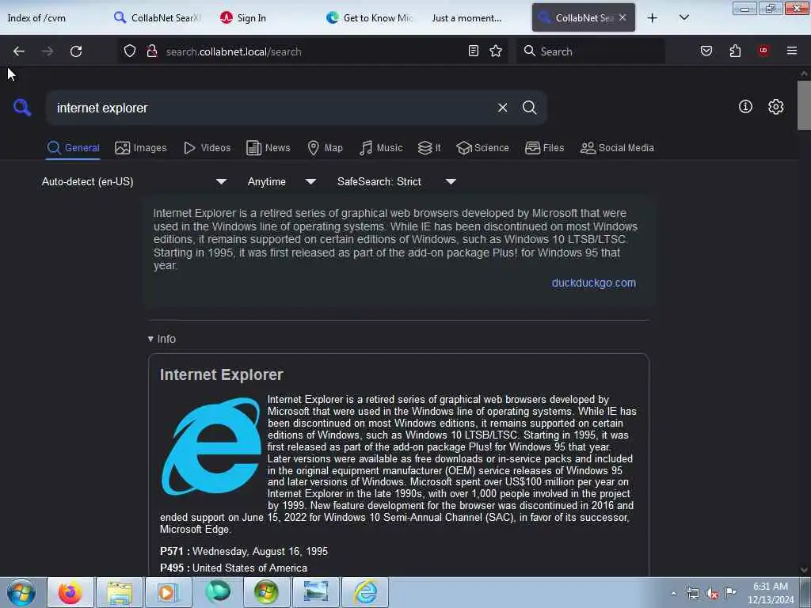Select the It search category
This screenshot has height=608, width=811.
point(428,148)
